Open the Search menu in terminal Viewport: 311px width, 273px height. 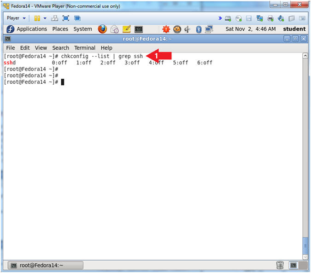60,48
